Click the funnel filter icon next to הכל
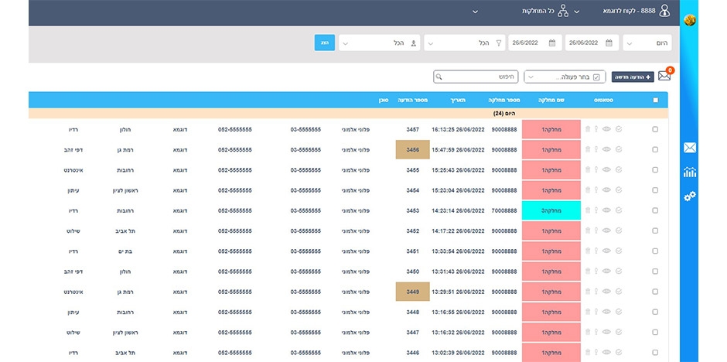Image resolution: width=727 pixels, height=362 pixels. [499, 43]
